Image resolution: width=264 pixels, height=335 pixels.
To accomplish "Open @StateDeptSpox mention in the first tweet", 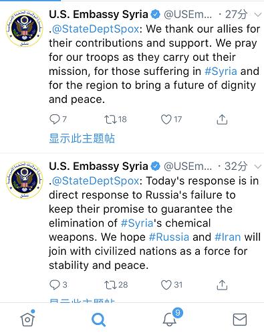I will [x=96, y=29].
